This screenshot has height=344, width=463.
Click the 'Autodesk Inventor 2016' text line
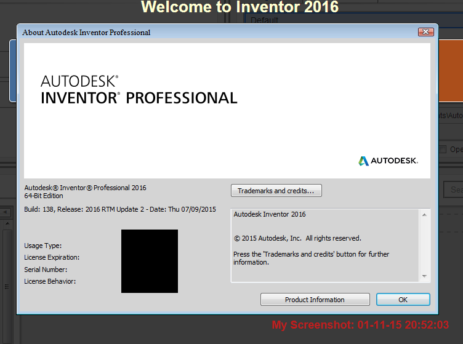[x=270, y=214]
